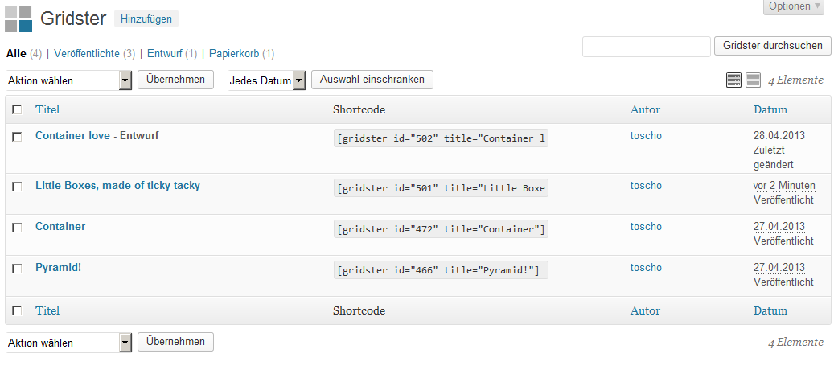The image size is (834, 366).
Task: Click Gridster durchsuchen search button
Action: point(772,46)
